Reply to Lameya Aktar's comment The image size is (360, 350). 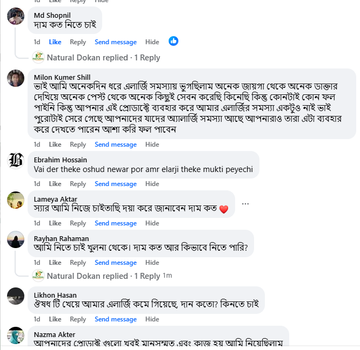click(x=78, y=223)
